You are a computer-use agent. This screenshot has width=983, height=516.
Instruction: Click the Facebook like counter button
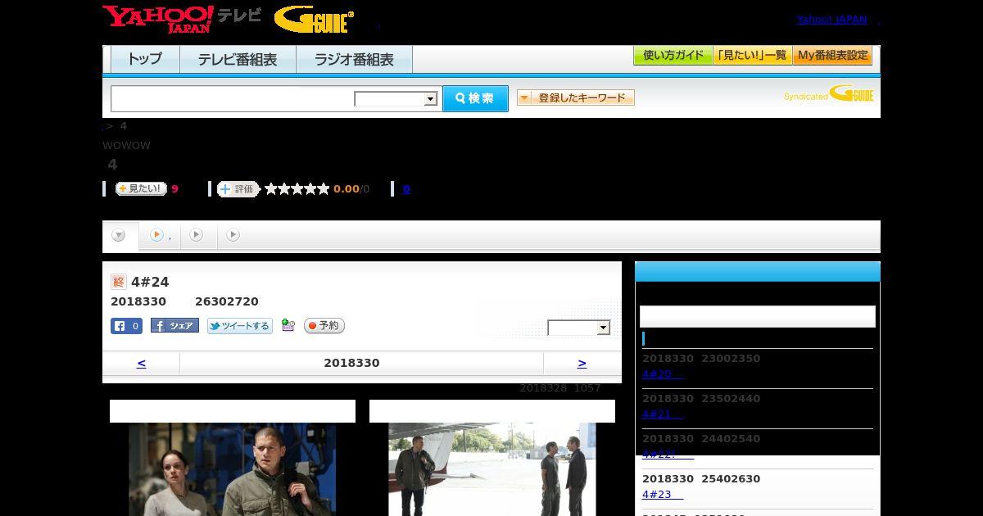point(127,326)
